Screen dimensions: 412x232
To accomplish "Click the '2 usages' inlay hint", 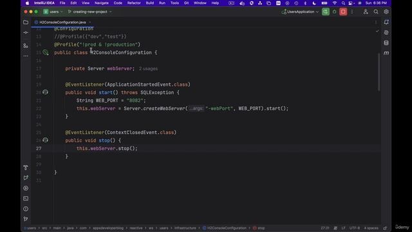I will pyautogui.click(x=148, y=69).
